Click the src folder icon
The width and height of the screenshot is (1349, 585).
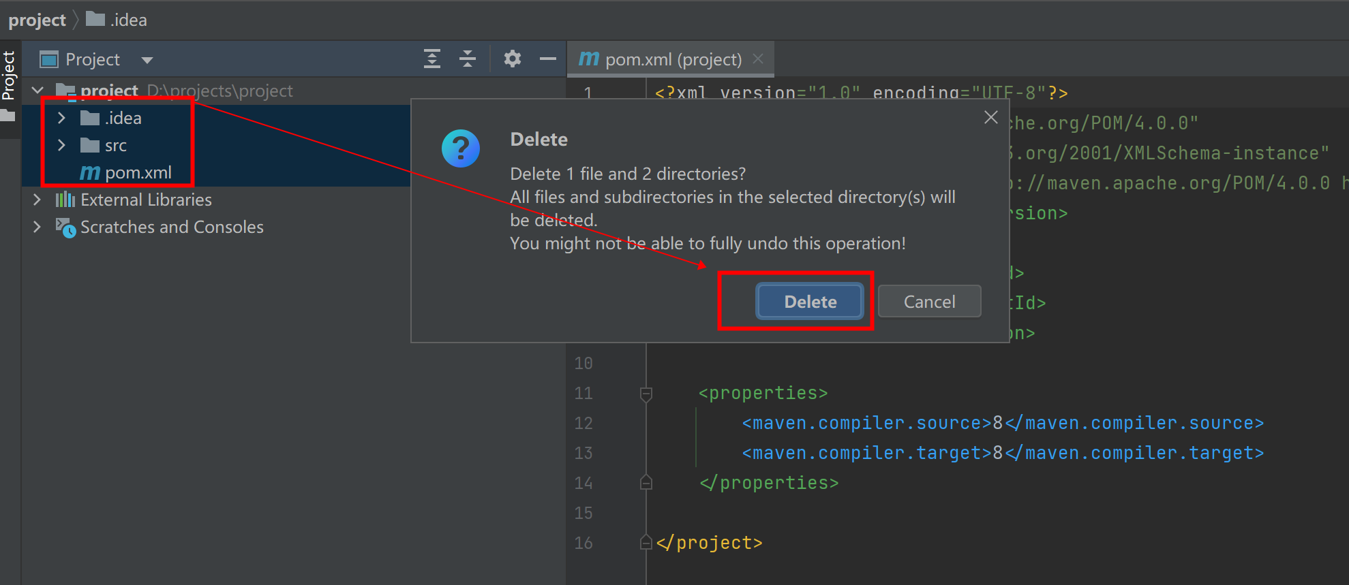pos(90,145)
